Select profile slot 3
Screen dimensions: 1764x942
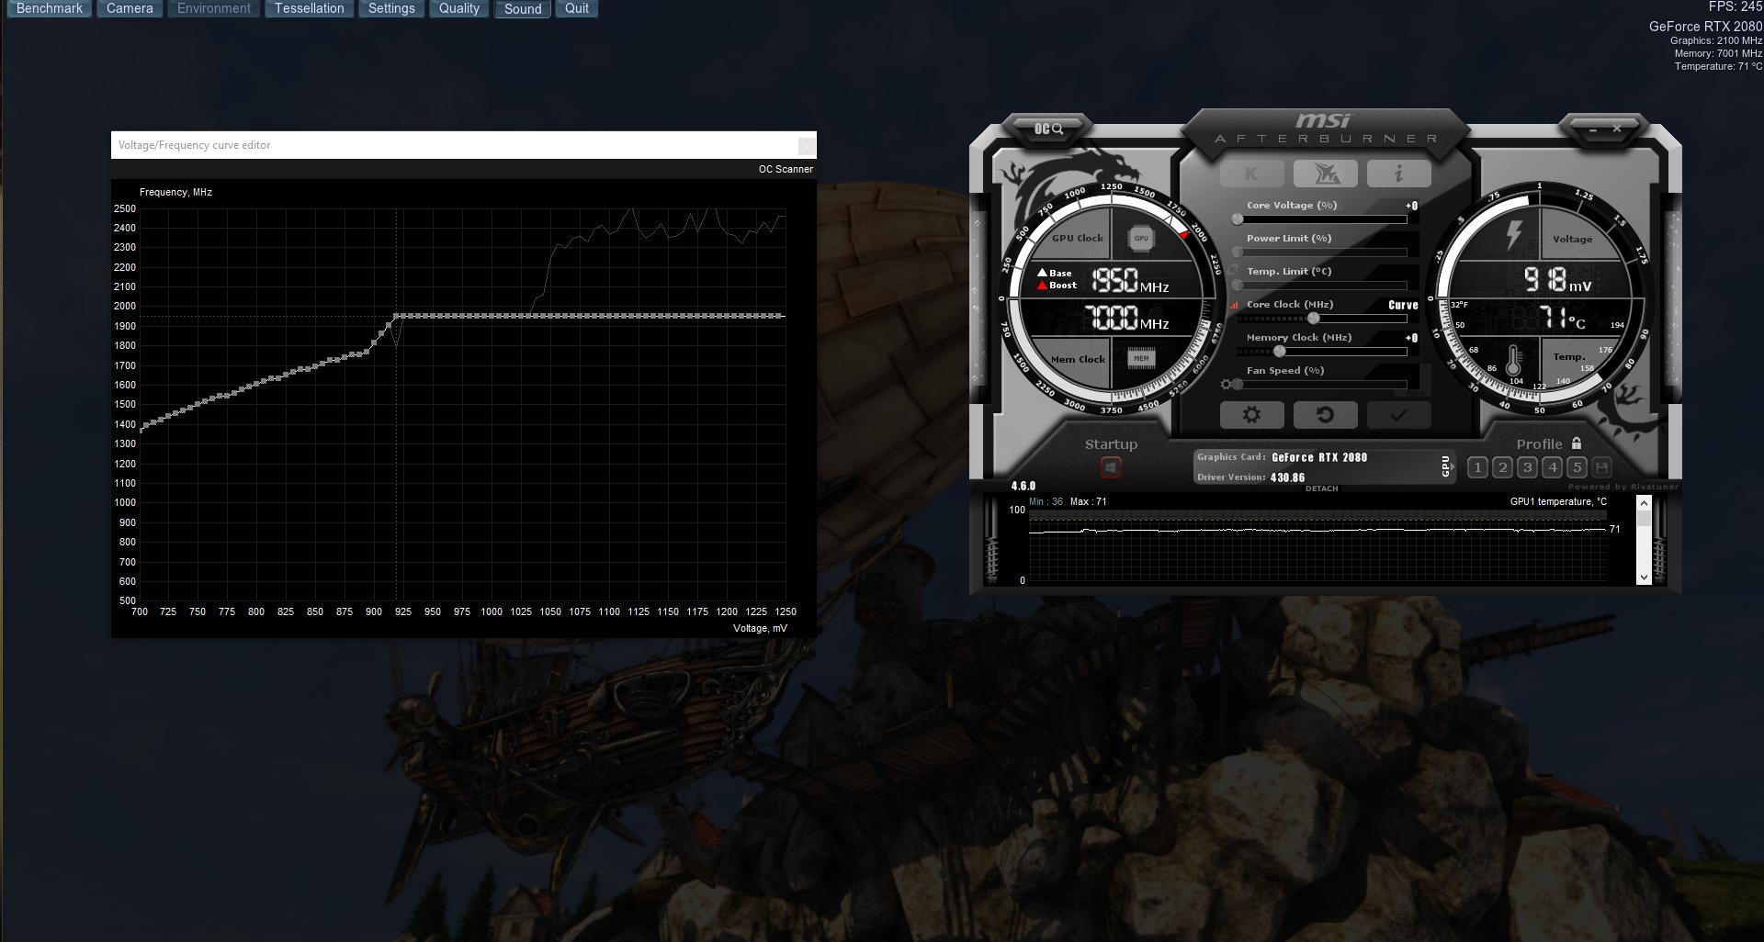tap(1527, 467)
